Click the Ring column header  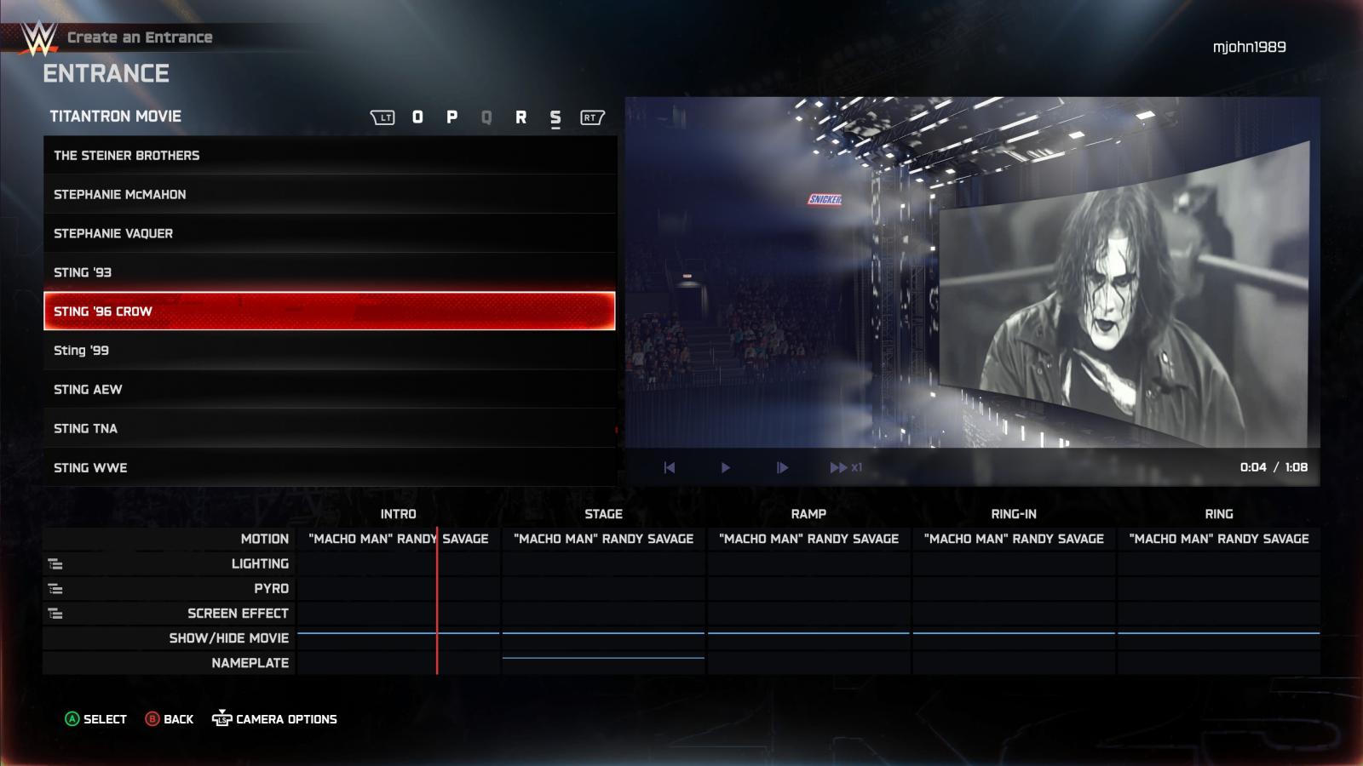[x=1219, y=514]
